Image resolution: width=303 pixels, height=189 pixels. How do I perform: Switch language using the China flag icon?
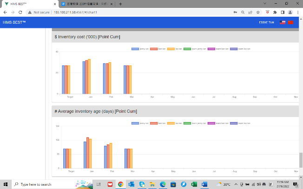point(291,22)
